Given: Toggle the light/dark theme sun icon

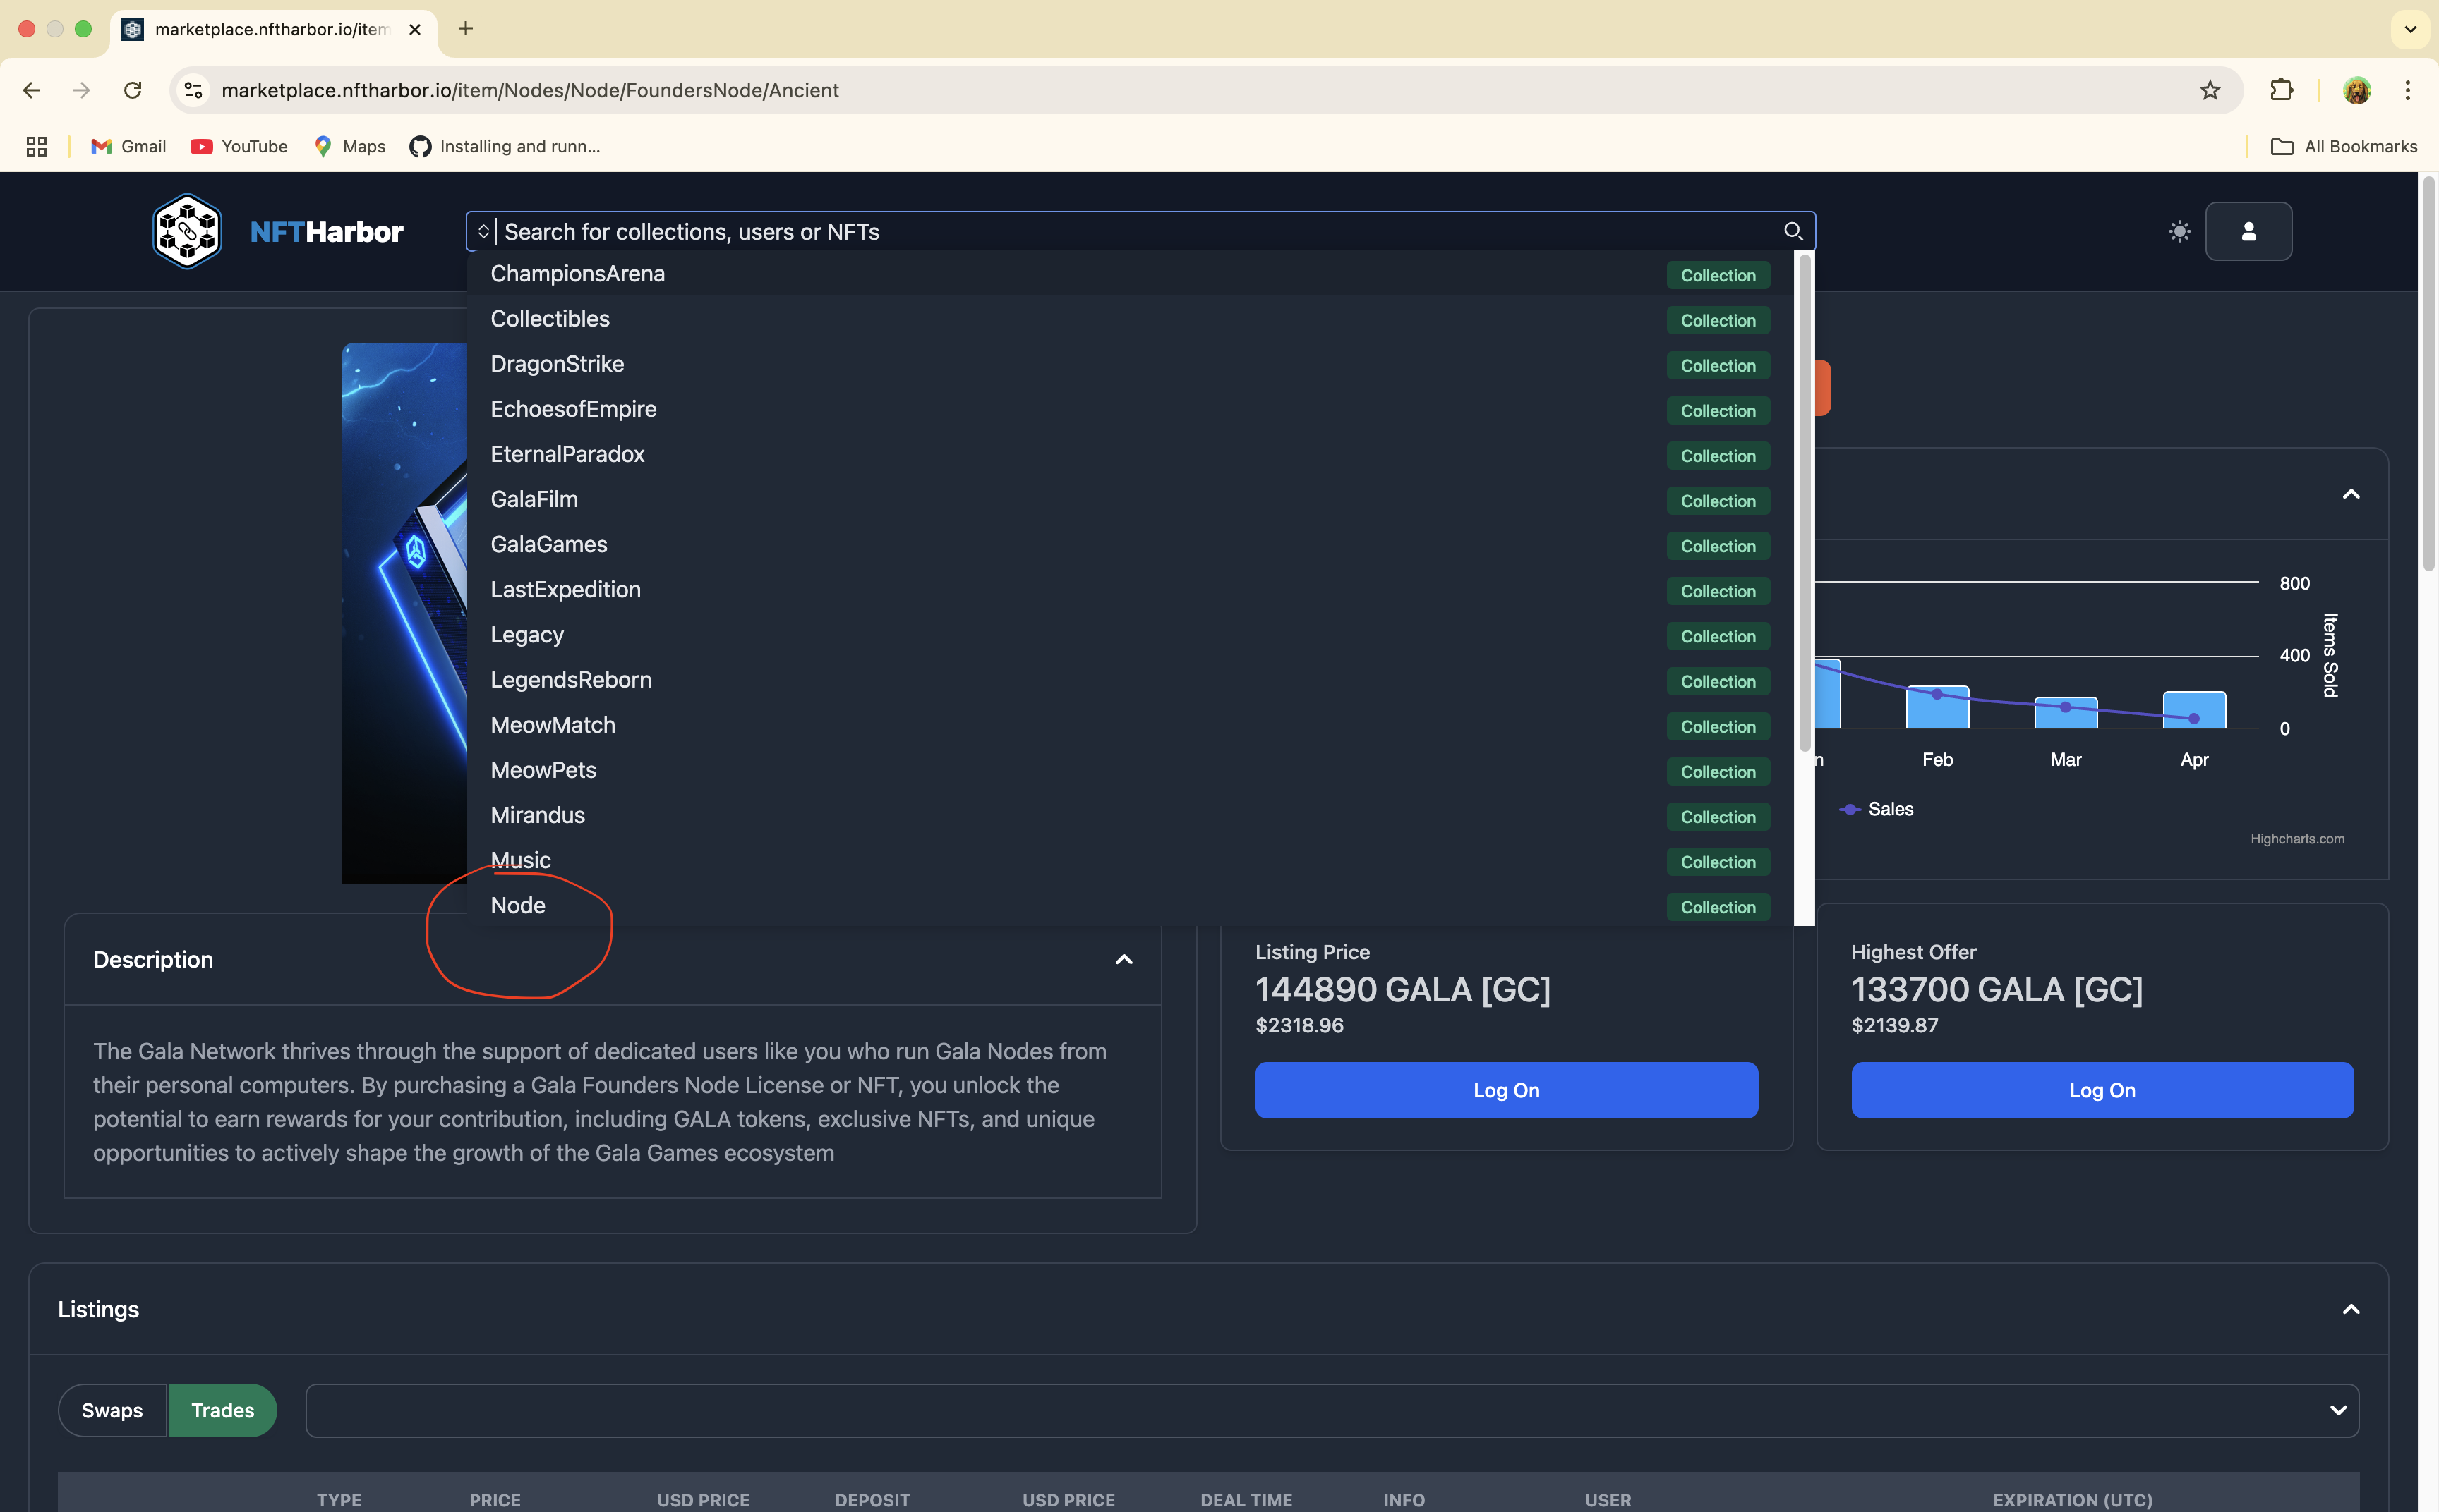Looking at the screenshot, I should tap(2179, 231).
